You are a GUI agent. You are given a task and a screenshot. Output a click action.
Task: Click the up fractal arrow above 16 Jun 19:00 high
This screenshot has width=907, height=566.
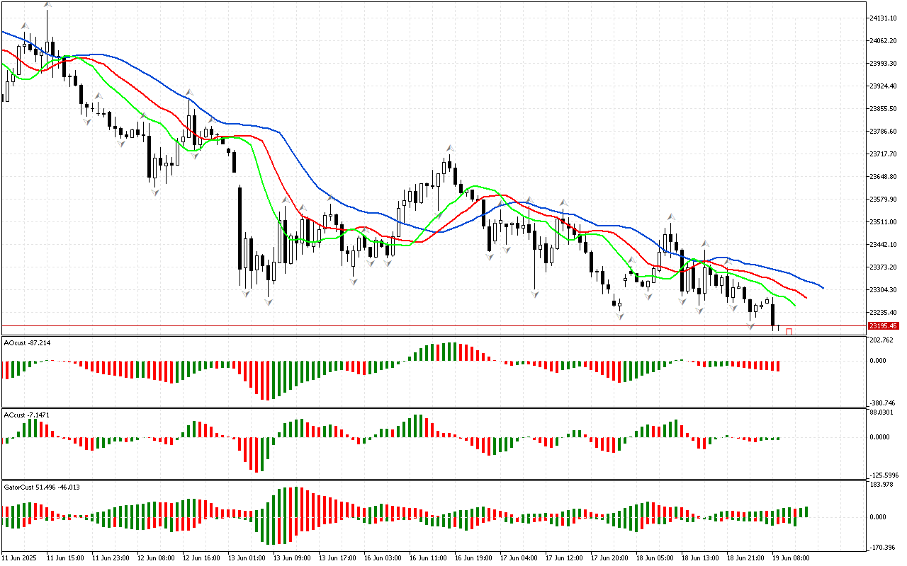(449, 149)
